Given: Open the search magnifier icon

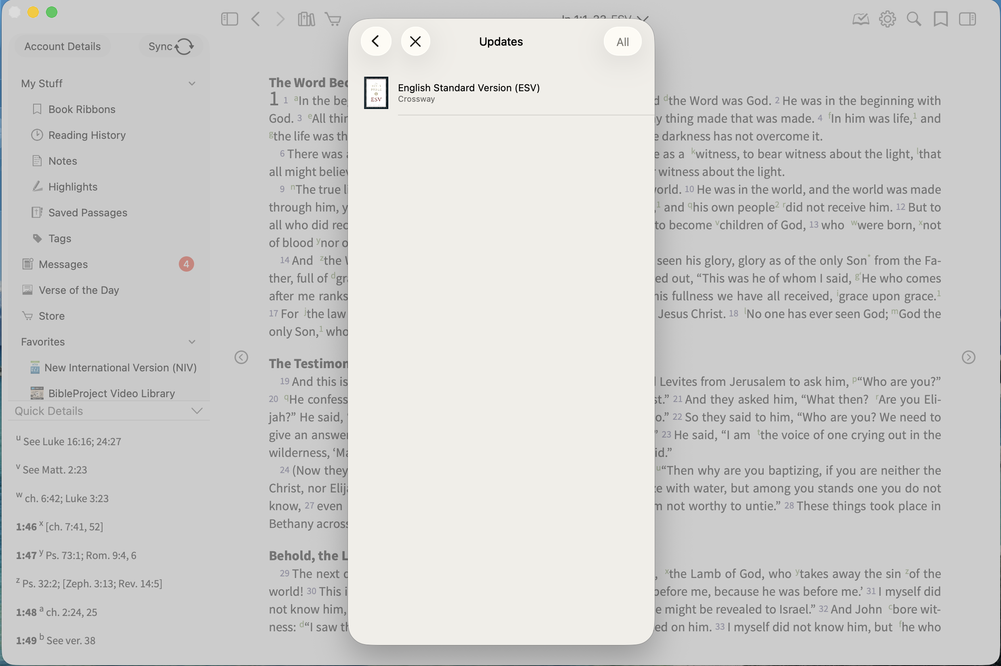Looking at the screenshot, I should tap(914, 19).
